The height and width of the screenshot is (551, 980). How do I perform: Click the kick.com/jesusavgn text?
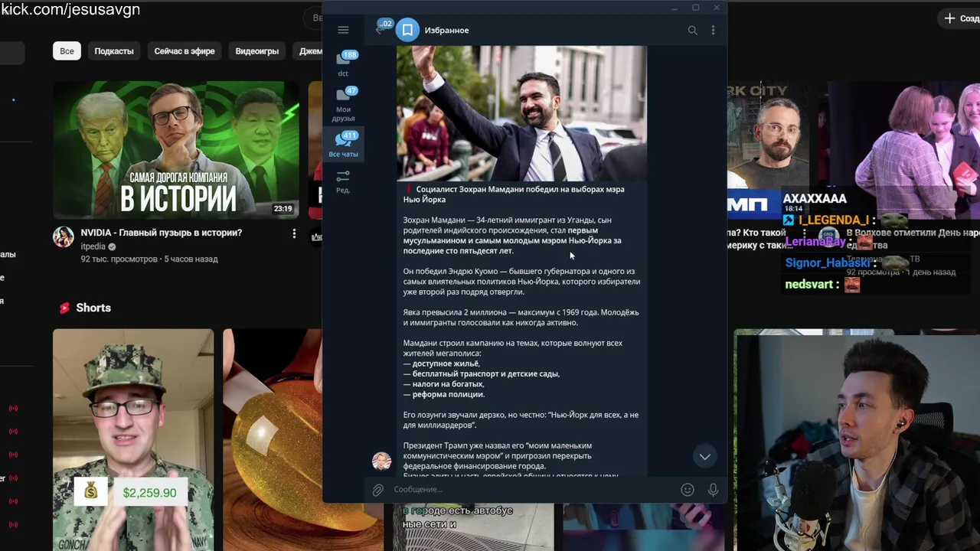pyautogui.click(x=70, y=10)
